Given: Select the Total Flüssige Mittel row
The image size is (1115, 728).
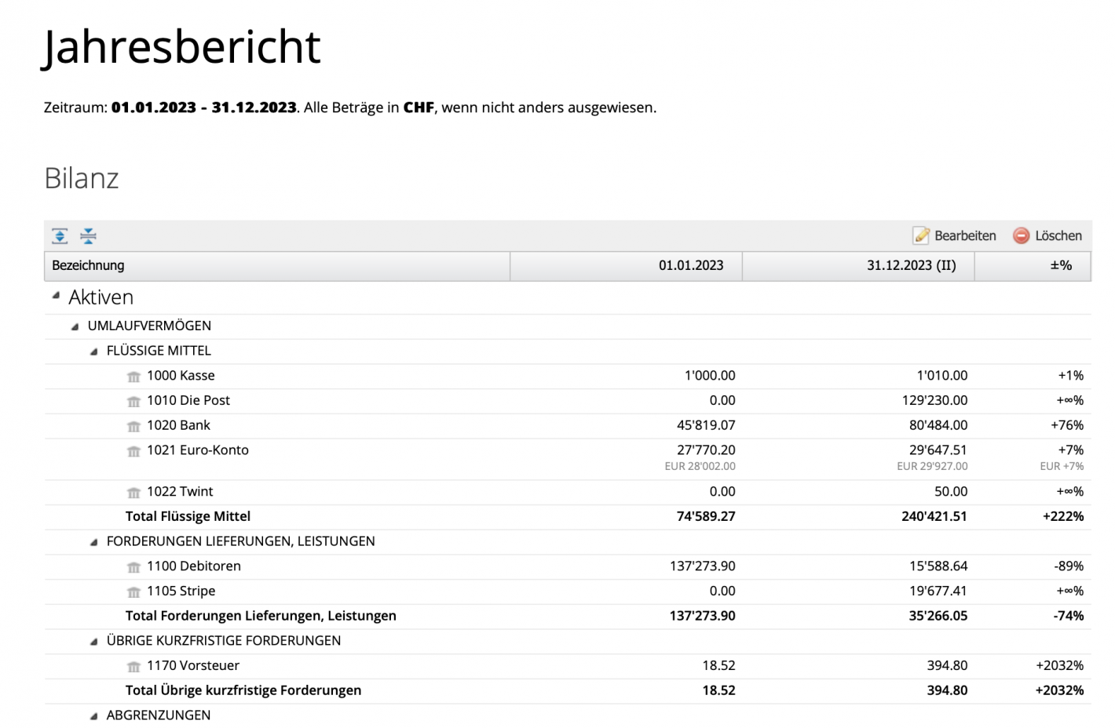Looking at the screenshot, I should pyautogui.click(x=188, y=516).
